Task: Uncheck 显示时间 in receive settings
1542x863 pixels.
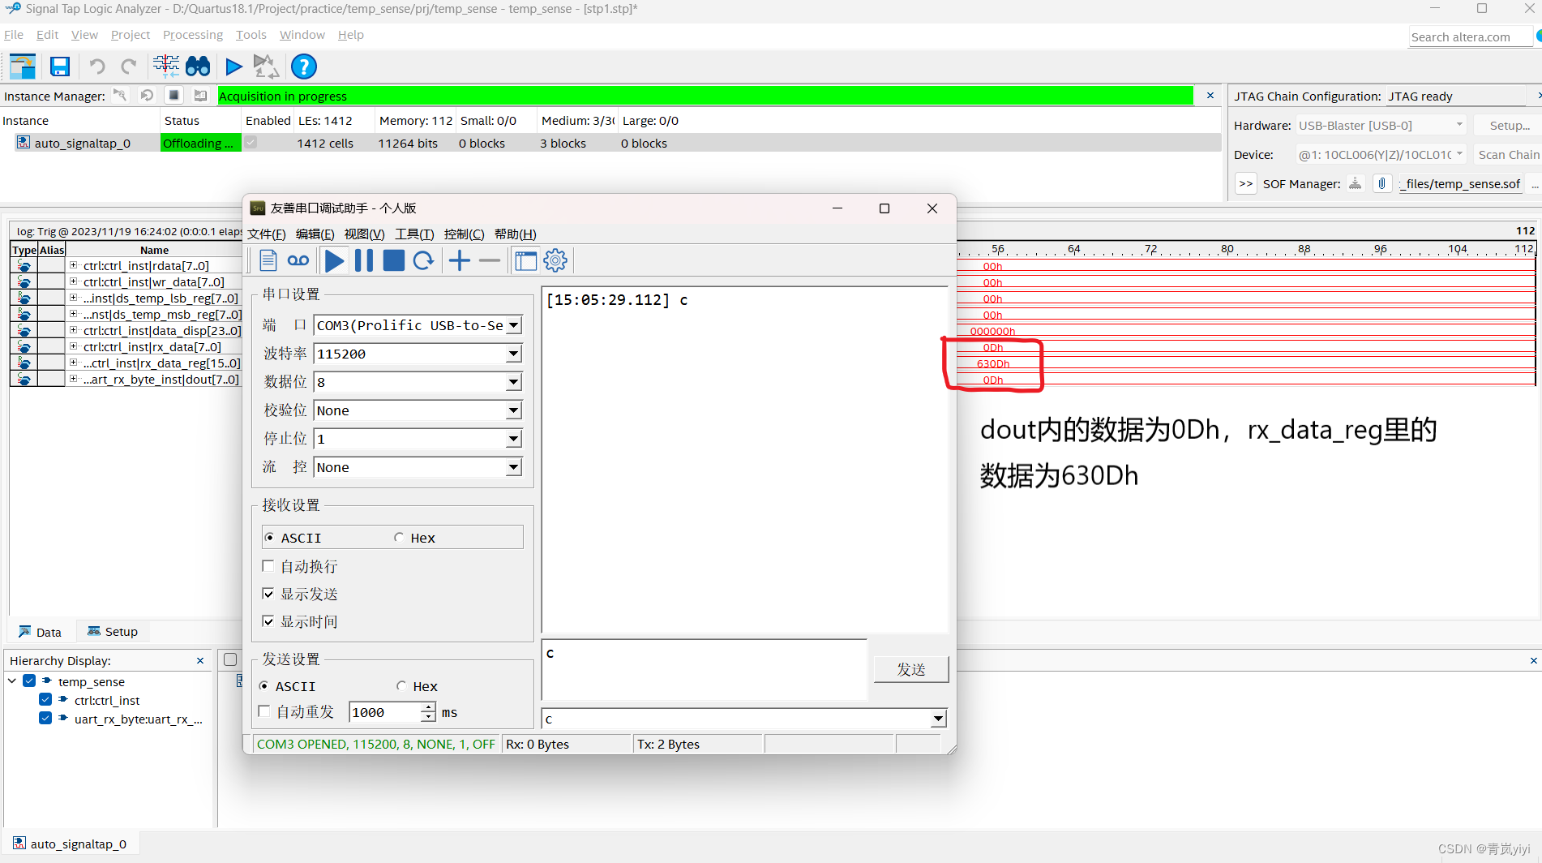Action: [x=268, y=621]
